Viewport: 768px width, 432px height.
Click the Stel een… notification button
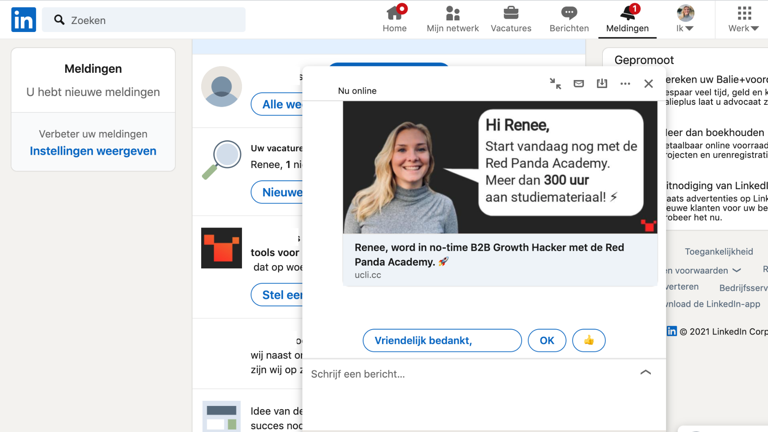pos(277,295)
